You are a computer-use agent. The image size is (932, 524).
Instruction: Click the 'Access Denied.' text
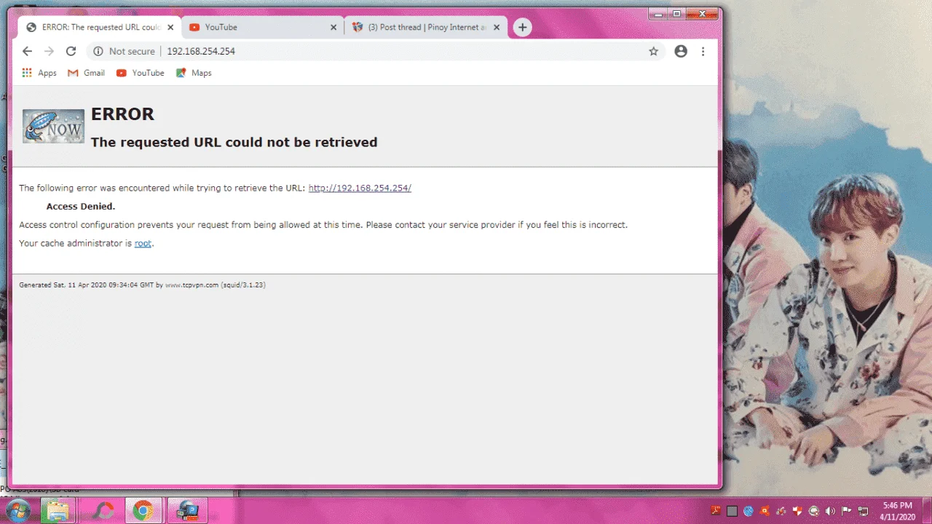pyautogui.click(x=81, y=206)
